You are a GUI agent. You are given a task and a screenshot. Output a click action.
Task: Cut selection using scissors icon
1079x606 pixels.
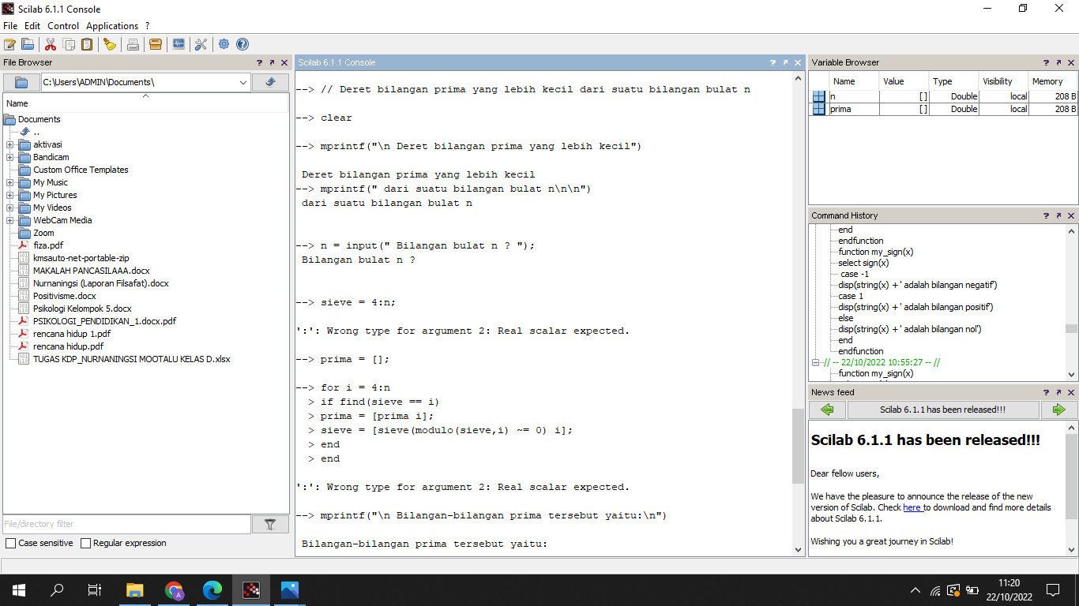pos(51,44)
